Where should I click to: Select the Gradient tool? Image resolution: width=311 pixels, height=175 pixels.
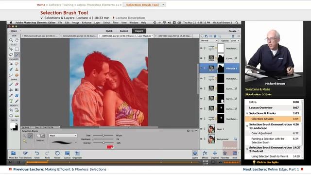[17, 89]
